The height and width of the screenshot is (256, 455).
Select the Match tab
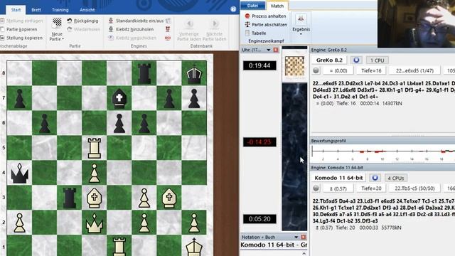[x=277, y=6]
